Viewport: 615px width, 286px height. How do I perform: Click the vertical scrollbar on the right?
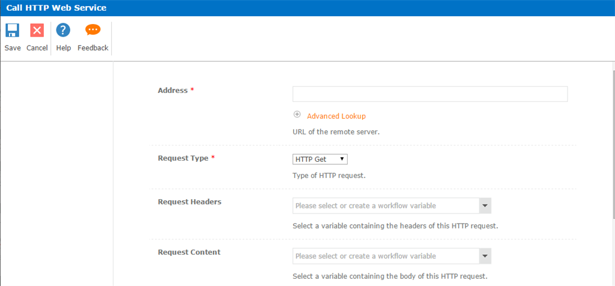pyautogui.click(x=613, y=144)
